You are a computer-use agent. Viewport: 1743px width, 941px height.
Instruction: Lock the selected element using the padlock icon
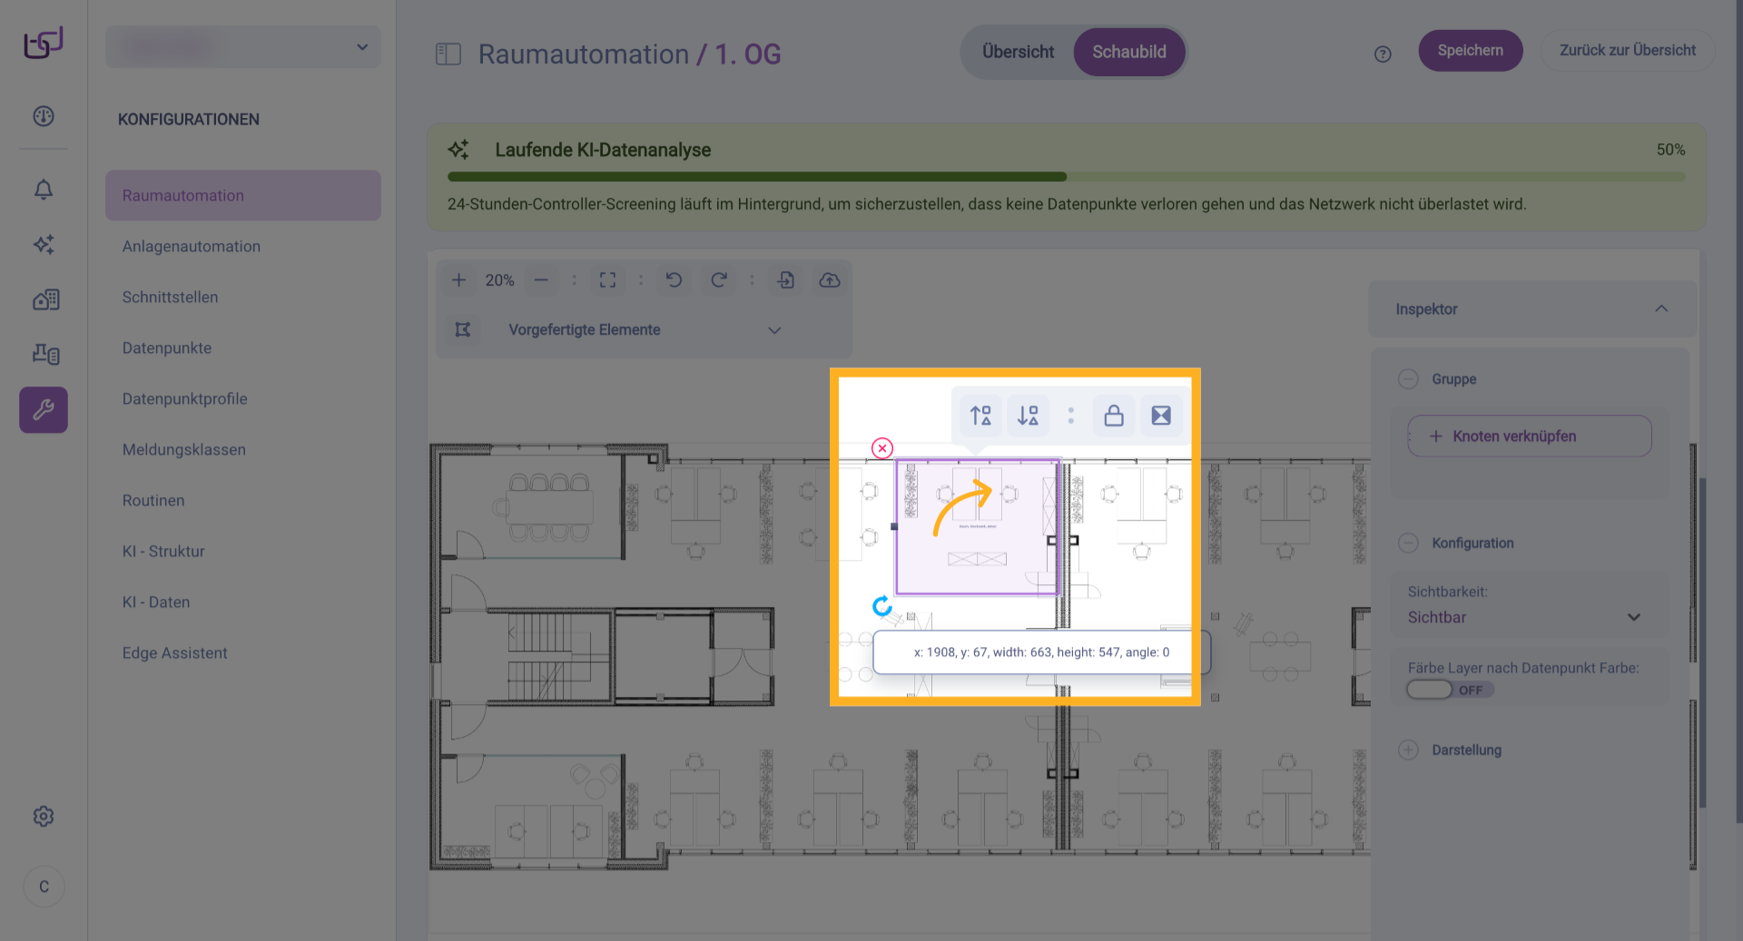click(1114, 416)
